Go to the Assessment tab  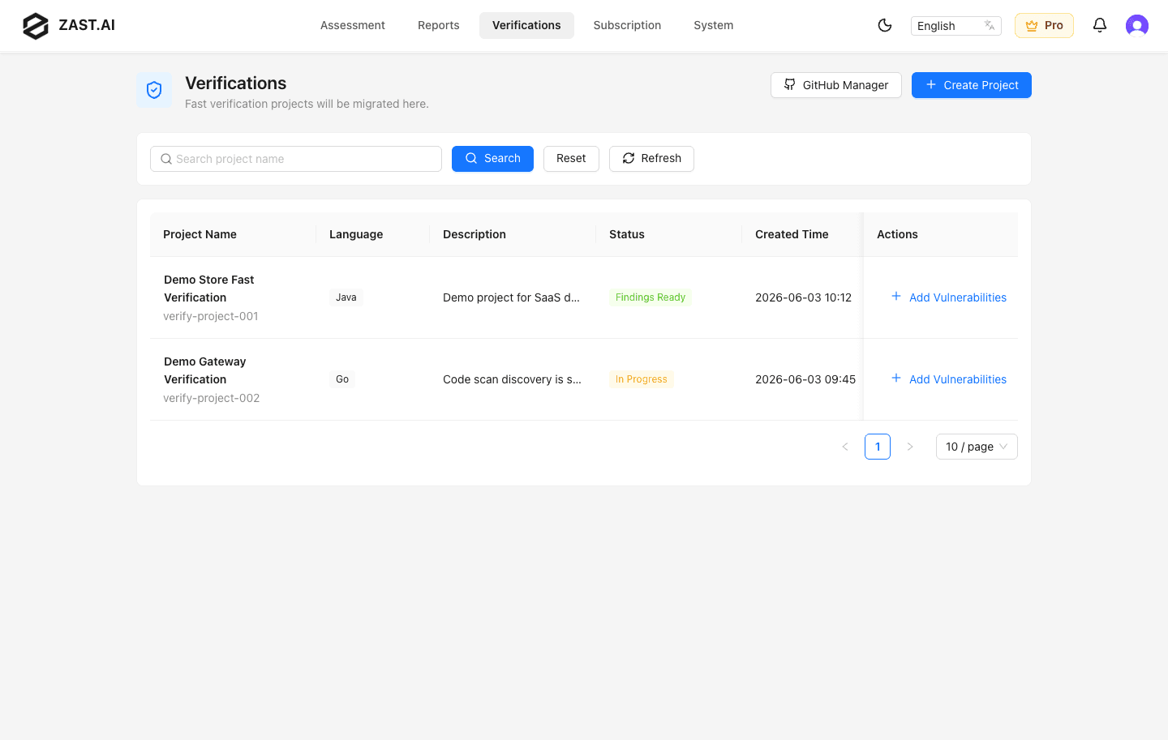point(353,25)
